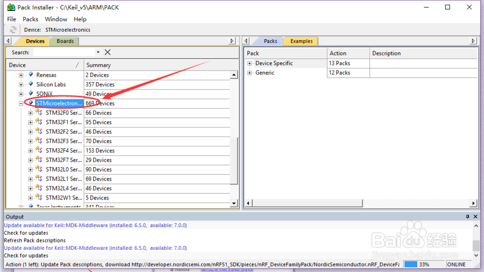Expand the SONiX vendor node
This screenshot has height=272, width=484.
click(21, 94)
